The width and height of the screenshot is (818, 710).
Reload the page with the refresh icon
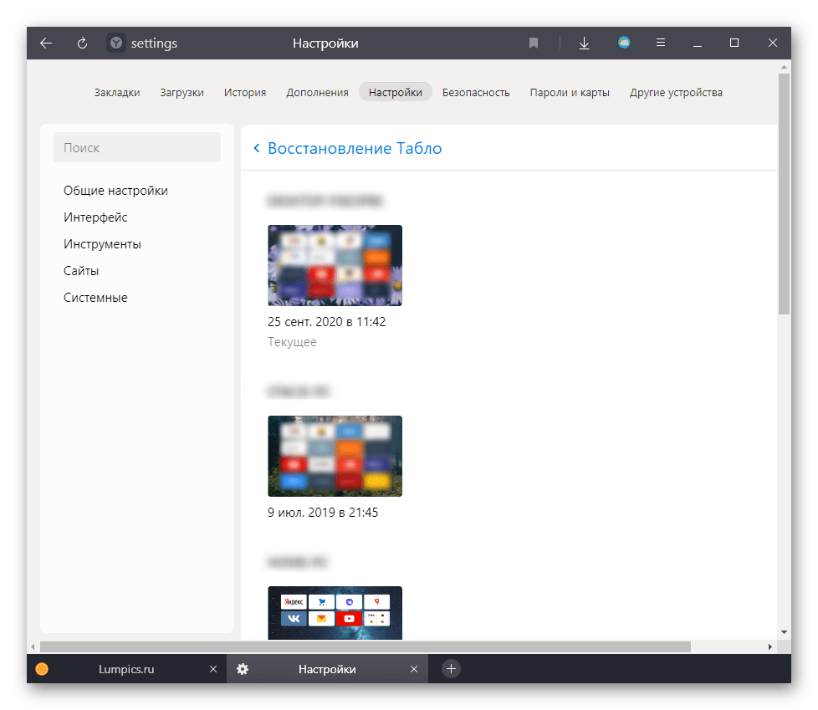pyautogui.click(x=82, y=43)
